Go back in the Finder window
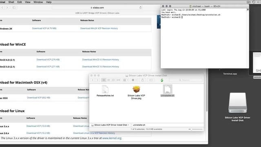Viewport: 261px width, 147px height. point(93,80)
